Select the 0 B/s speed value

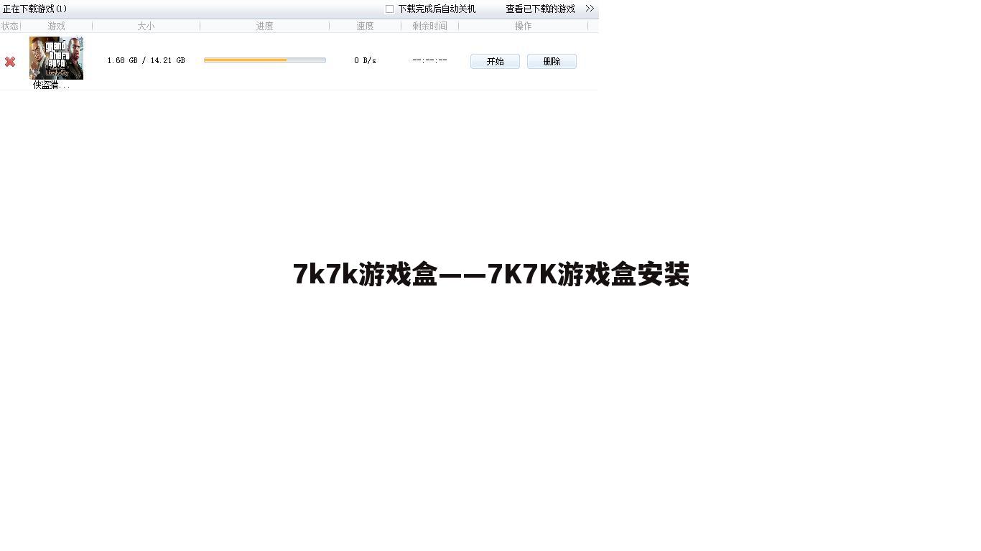tap(365, 60)
